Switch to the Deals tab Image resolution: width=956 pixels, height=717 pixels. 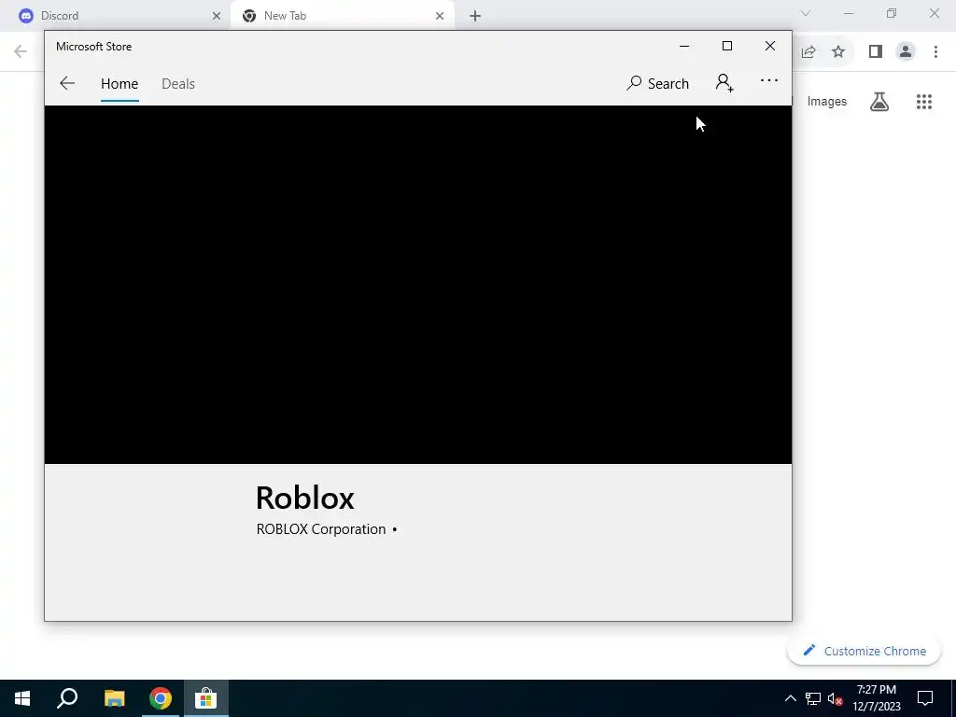(178, 83)
